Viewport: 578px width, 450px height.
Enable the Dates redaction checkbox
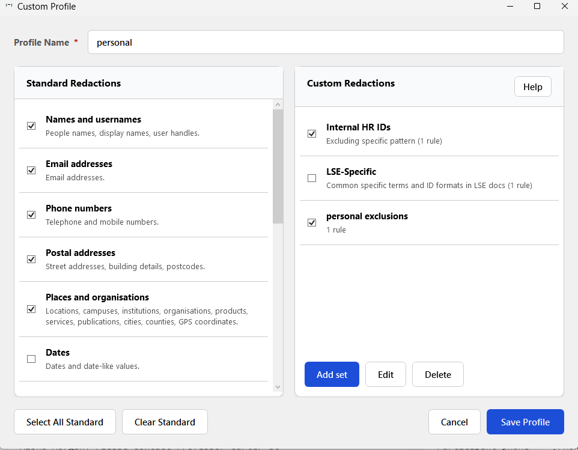(x=31, y=359)
